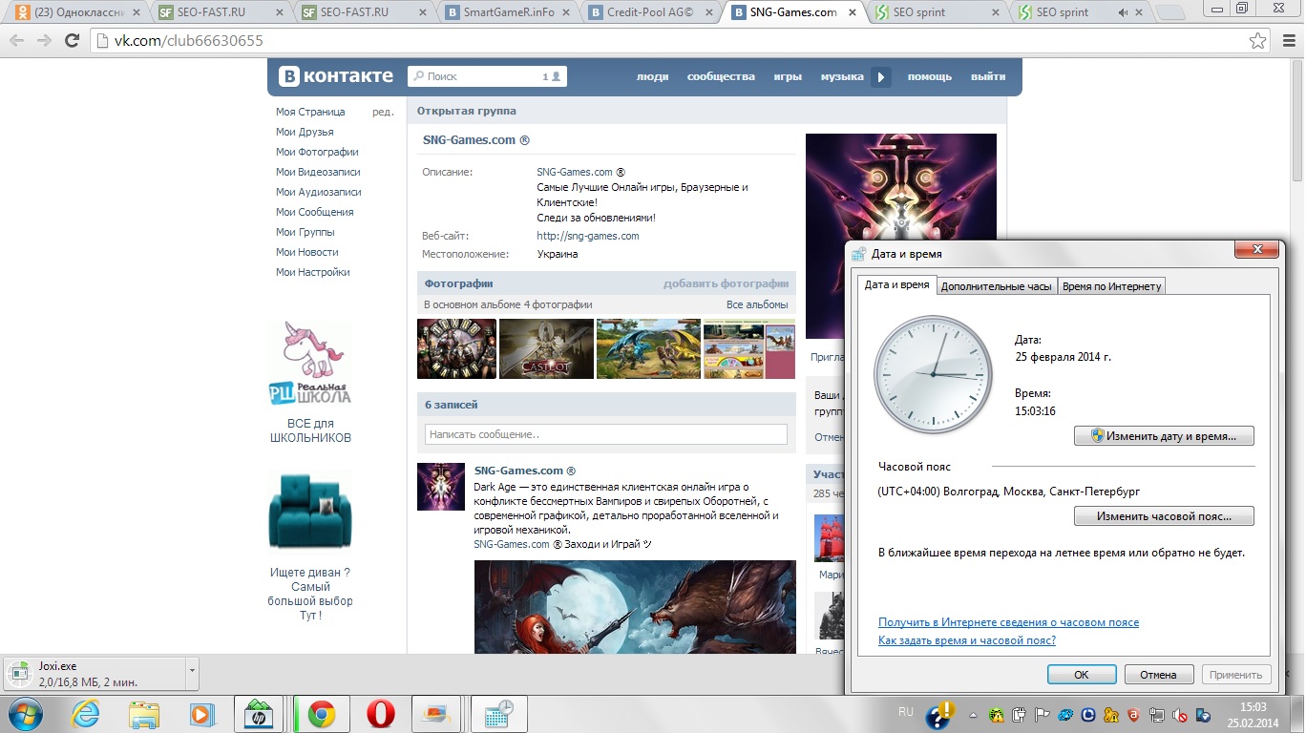Launch Opera browser from the taskbar
Image resolution: width=1306 pixels, height=733 pixels.
(x=380, y=714)
